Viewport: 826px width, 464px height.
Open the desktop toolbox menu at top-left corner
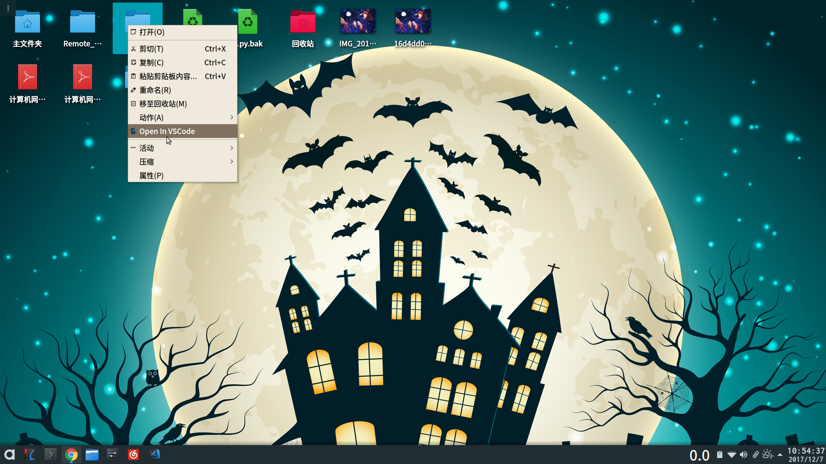[8, 8]
